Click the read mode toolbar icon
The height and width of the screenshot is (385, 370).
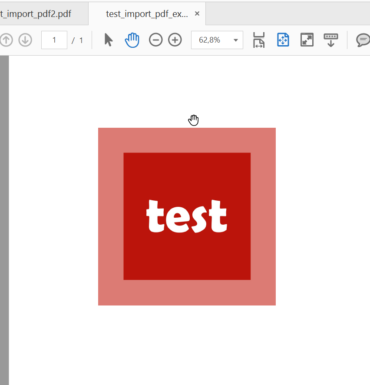[331, 40]
